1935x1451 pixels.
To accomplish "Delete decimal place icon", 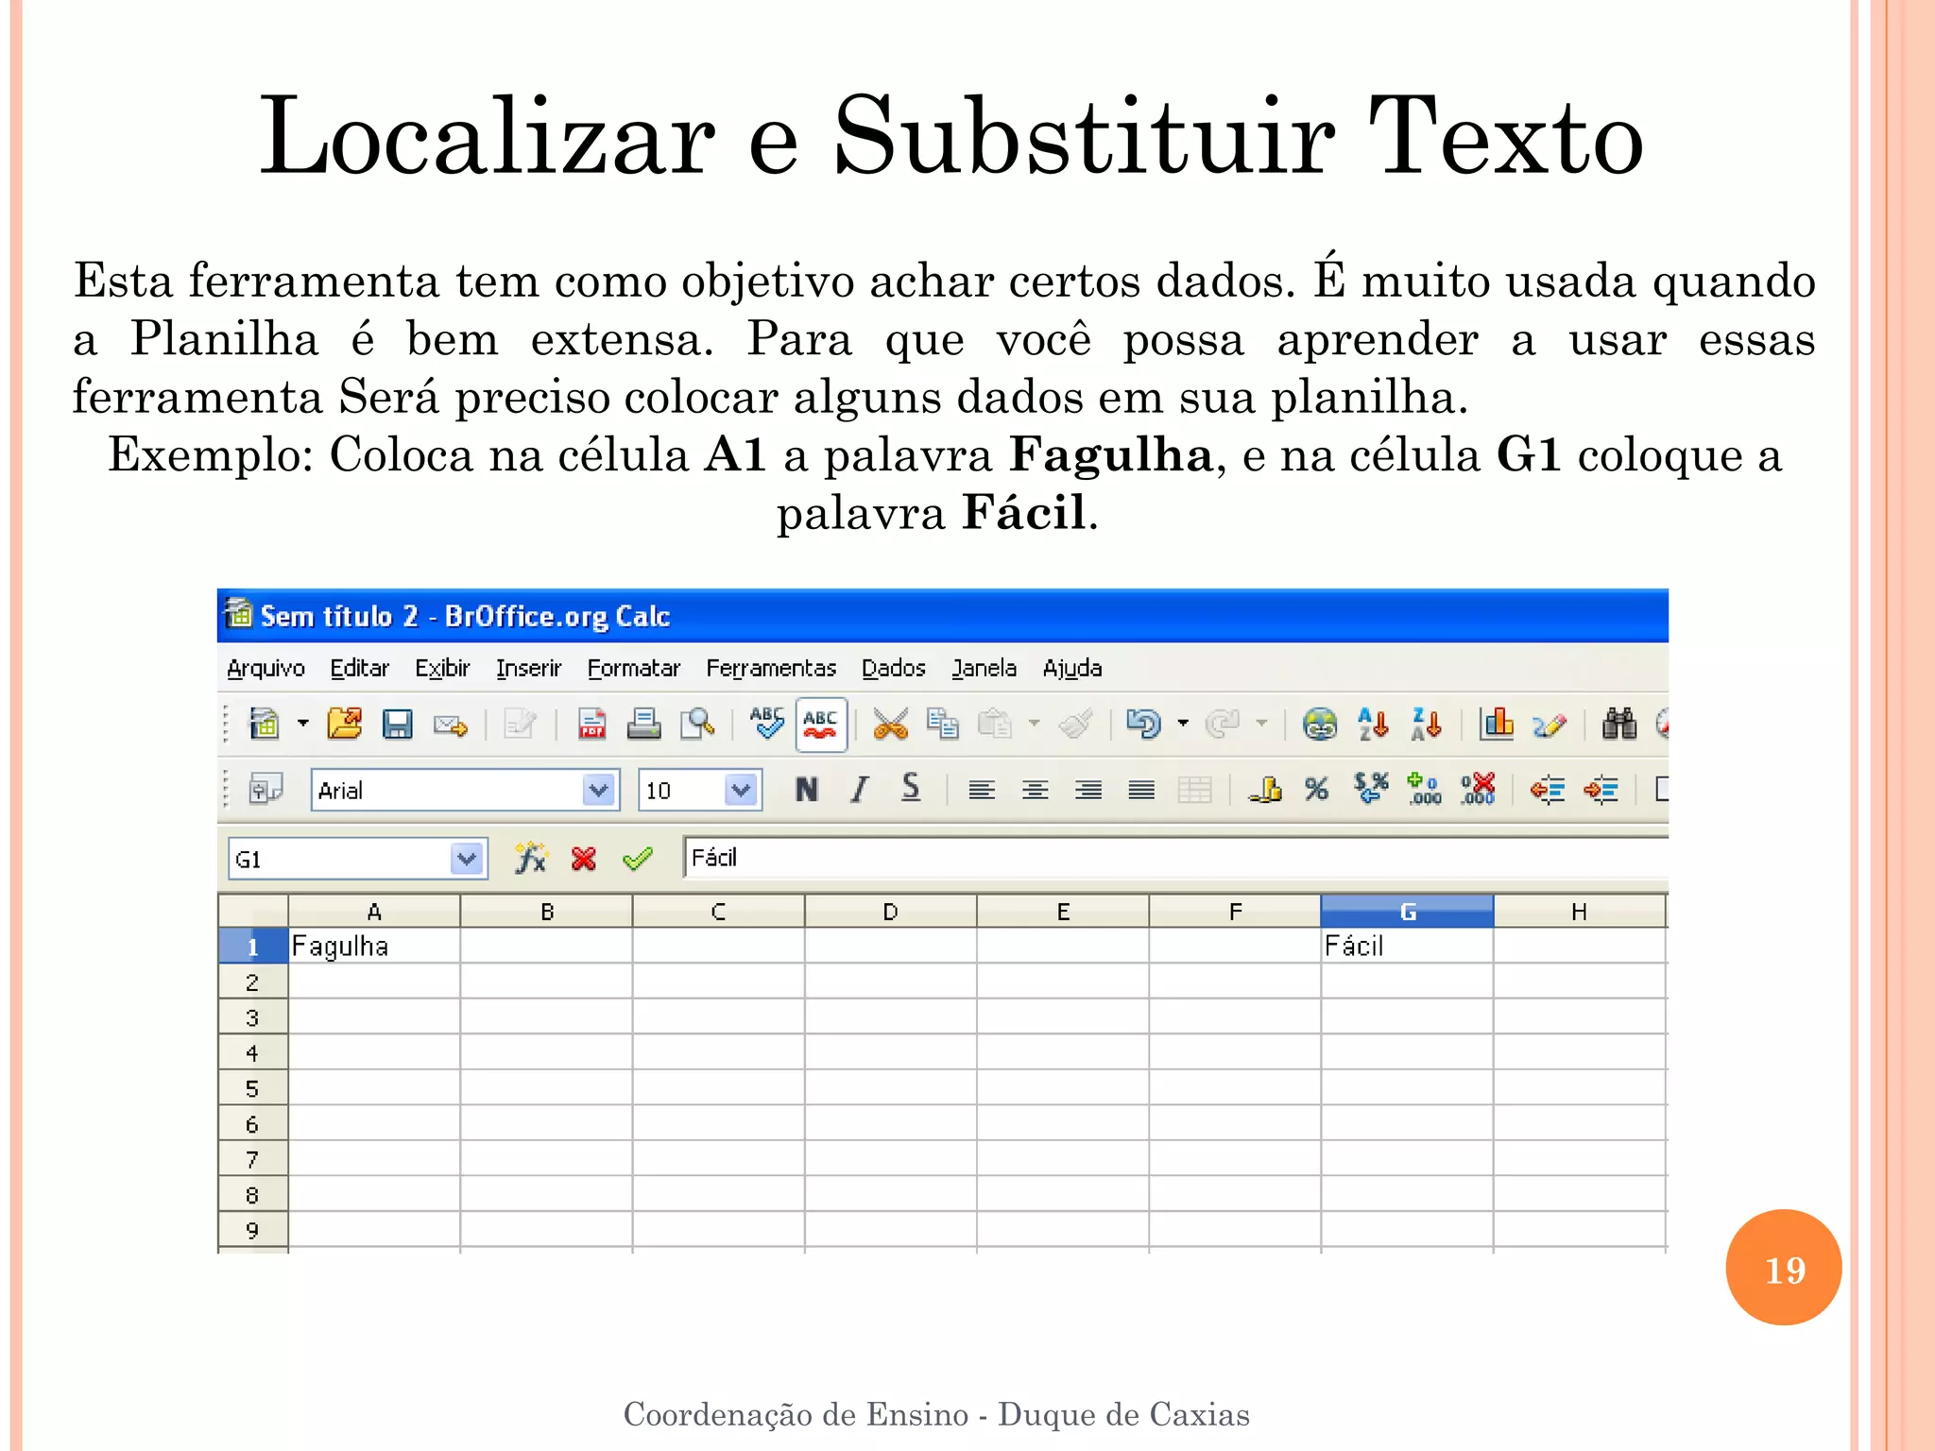I will (1478, 789).
